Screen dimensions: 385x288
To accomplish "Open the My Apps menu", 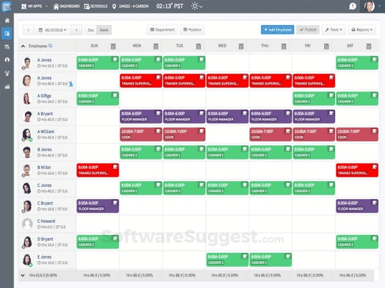I will point(31,6).
